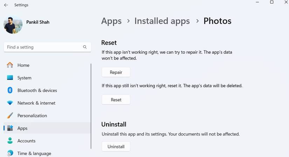Click the Pankil Shah account name
The image size is (289, 157).
pyautogui.click(x=38, y=22)
